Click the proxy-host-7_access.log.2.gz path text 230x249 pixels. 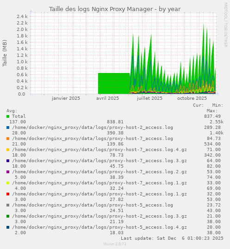coord(99,172)
